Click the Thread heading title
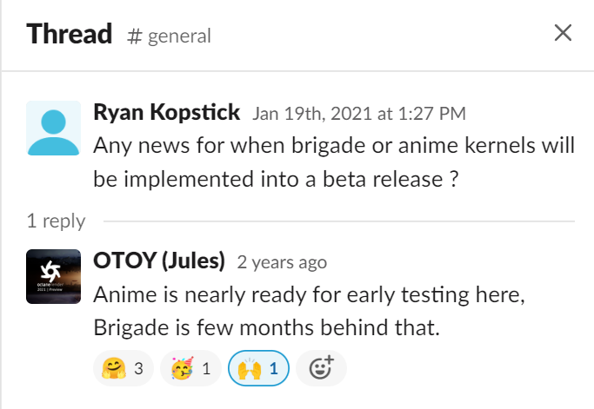The width and height of the screenshot is (594, 409). point(70,34)
